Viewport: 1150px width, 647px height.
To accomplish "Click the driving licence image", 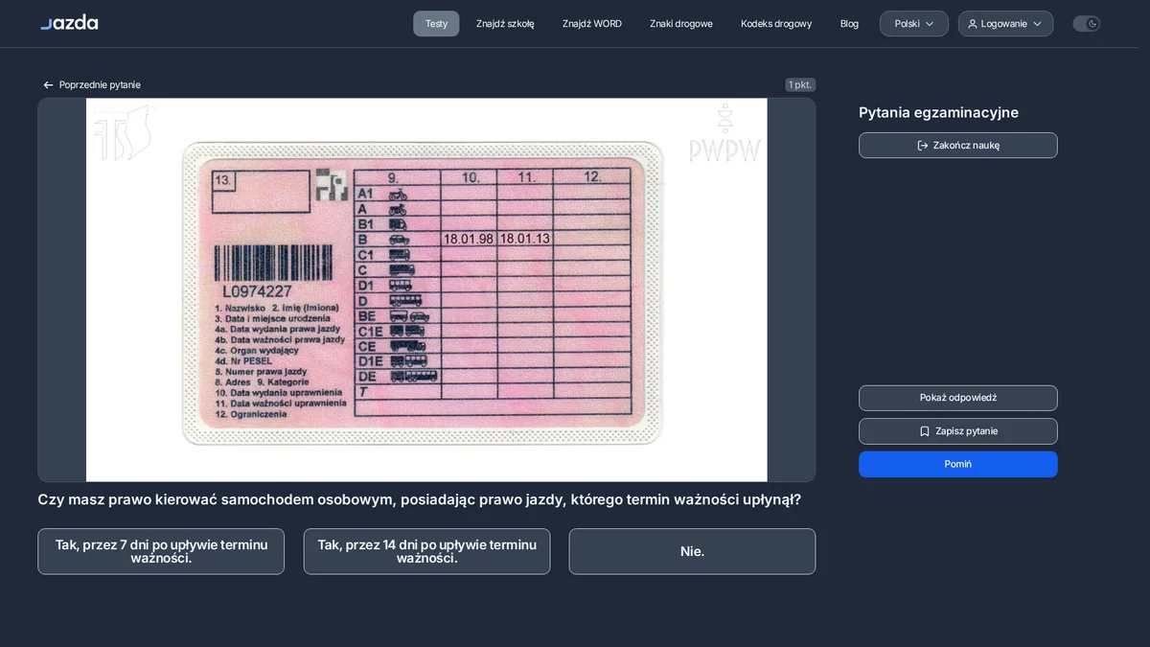I will 426,289.
